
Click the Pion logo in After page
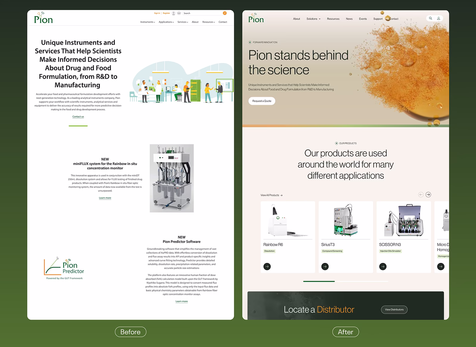click(x=256, y=18)
